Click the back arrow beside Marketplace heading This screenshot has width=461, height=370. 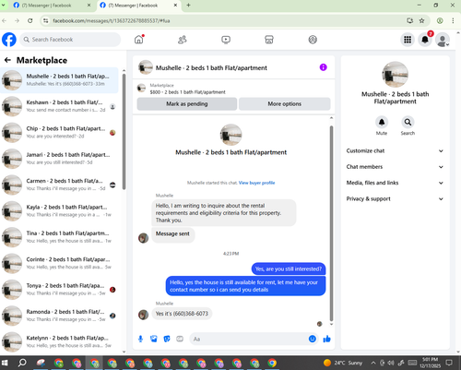(7, 60)
